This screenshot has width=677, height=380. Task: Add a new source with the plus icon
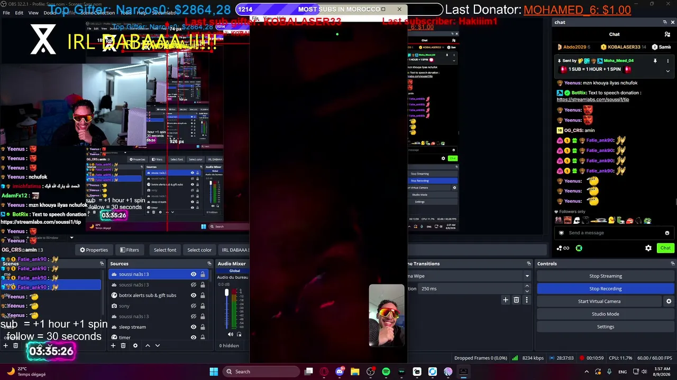(x=113, y=346)
